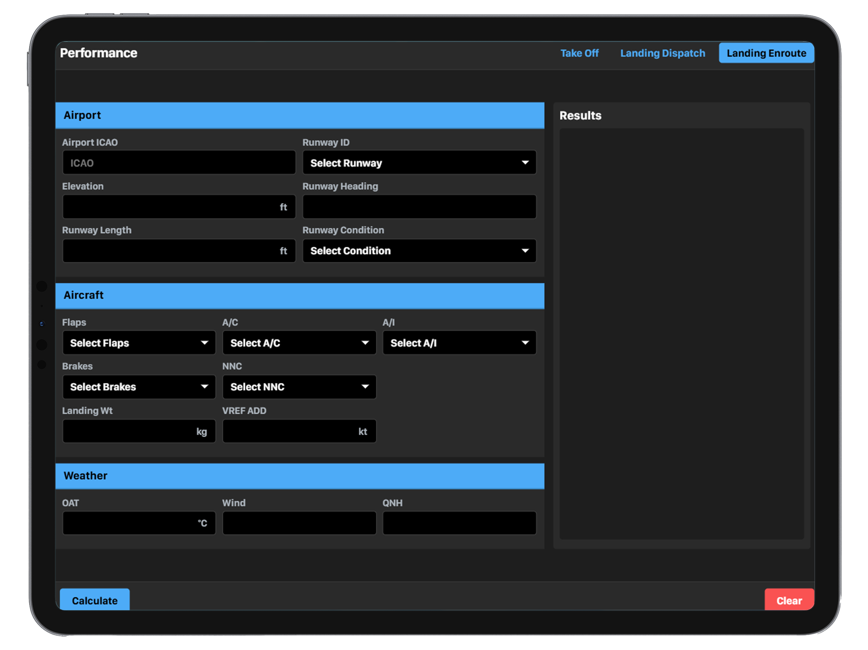Image resolution: width=868 pixels, height=650 pixels.
Task: Expand the Select Brakes dropdown
Action: 139,387
